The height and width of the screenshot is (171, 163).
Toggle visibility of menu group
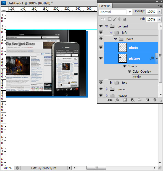pyautogui.click(x=101, y=89)
